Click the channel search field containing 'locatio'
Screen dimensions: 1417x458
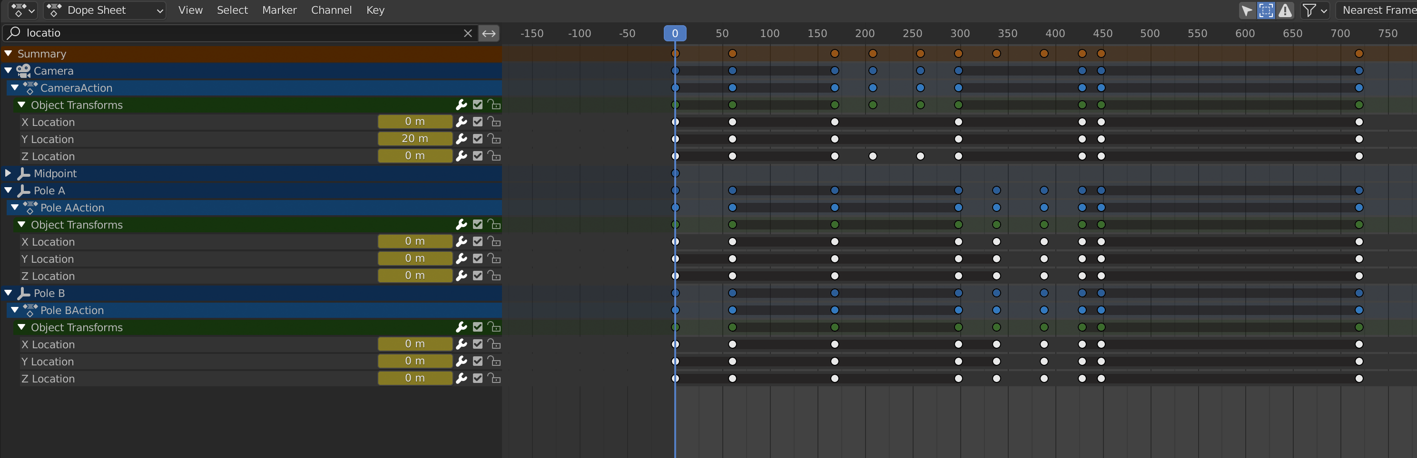pyautogui.click(x=240, y=33)
